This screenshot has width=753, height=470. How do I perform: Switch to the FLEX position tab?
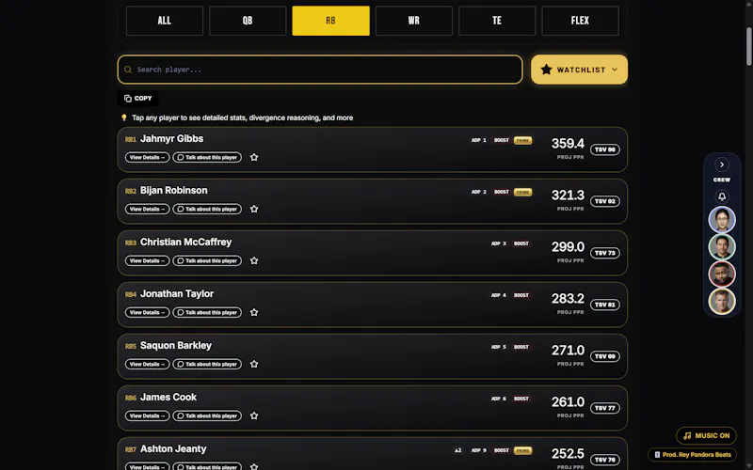pos(580,21)
